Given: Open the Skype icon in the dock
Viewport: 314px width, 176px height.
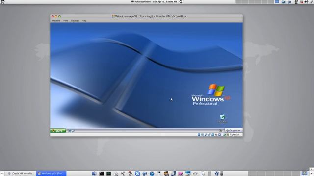Looking at the screenshot, I should pos(137,173).
